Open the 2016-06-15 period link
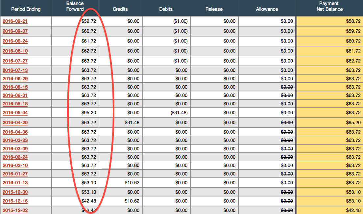363x214 pixels. pos(15,87)
